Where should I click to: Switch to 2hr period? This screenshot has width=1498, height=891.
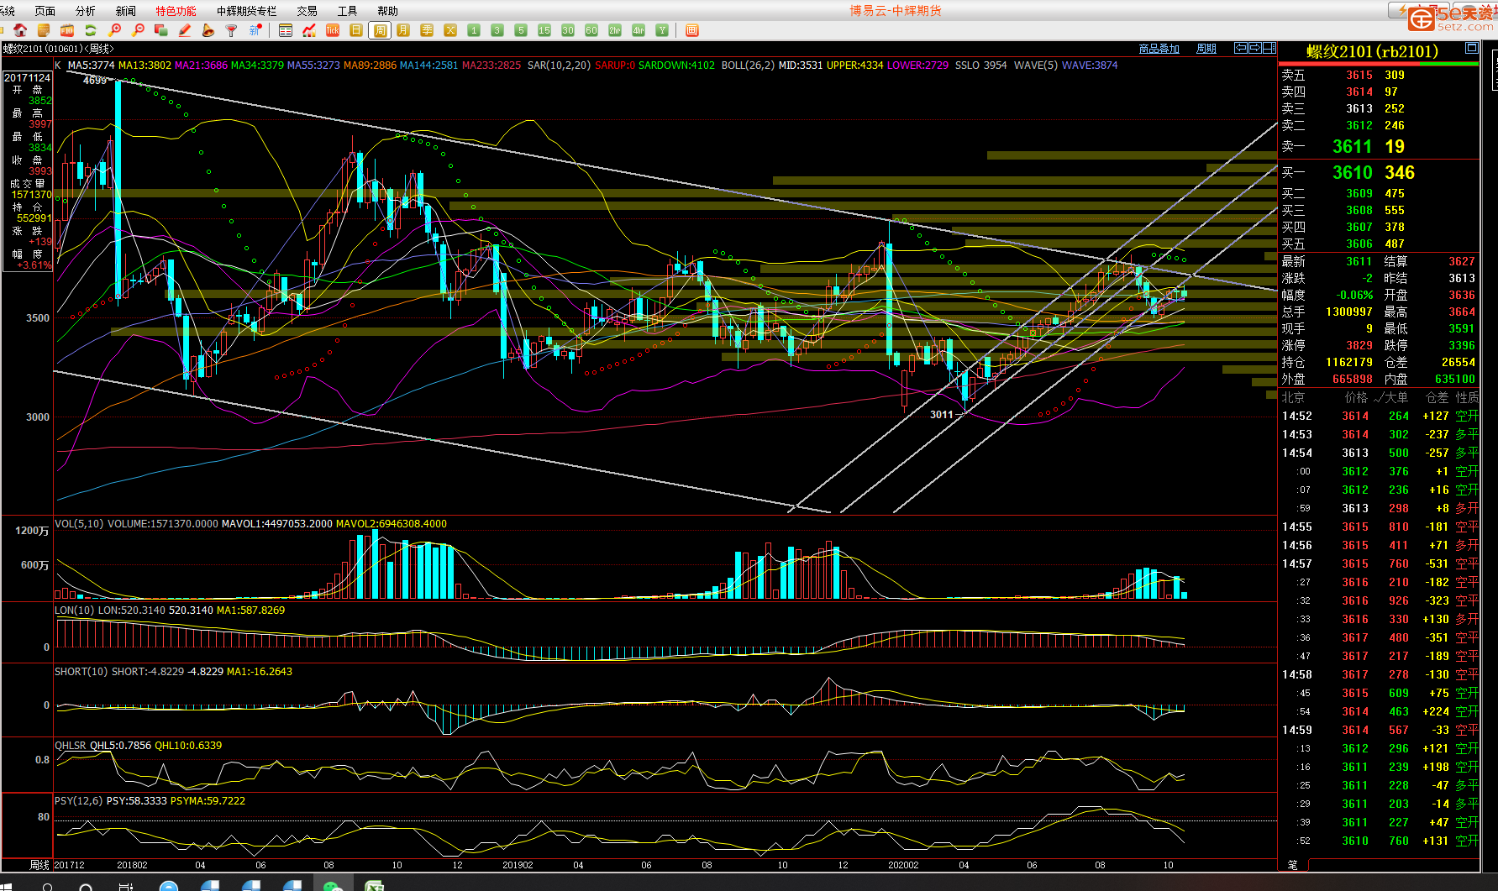[x=615, y=30]
